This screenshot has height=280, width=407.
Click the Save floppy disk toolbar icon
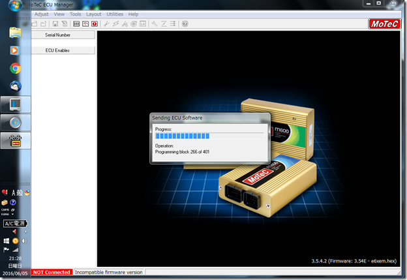tap(55, 24)
